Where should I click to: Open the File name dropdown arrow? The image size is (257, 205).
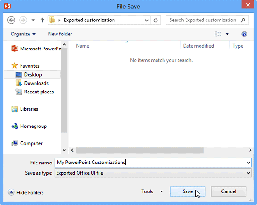coord(248,163)
